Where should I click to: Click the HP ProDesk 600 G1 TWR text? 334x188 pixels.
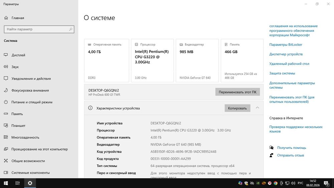pyautogui.click(x=104, y=95)
